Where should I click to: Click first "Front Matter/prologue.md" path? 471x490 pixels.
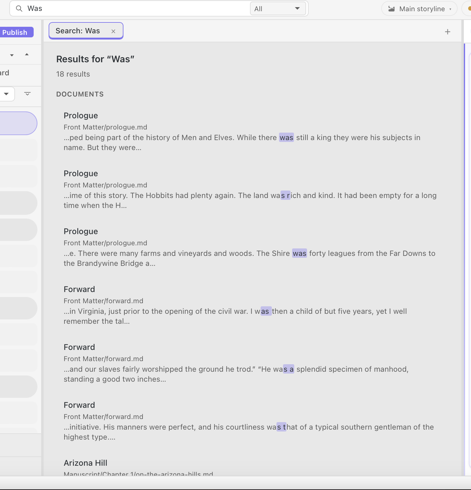coord(105,127)
